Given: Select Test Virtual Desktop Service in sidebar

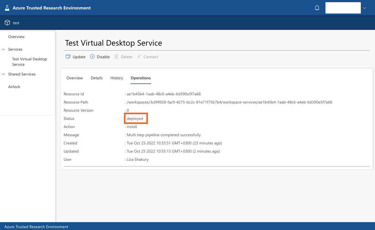Looking at the screenshot, I should click(29, 61).
